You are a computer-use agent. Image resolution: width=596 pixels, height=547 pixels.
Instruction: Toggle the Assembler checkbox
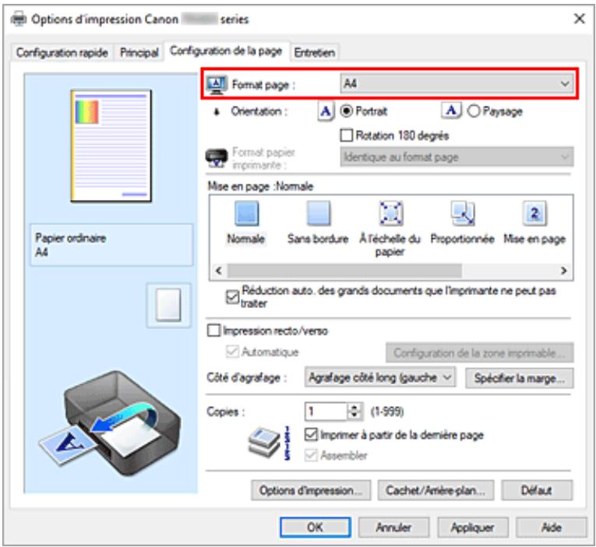(x=311, y=455)
